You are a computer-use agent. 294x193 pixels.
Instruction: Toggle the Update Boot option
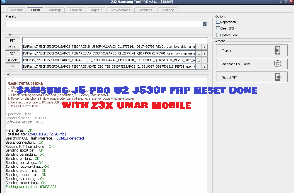218,35
